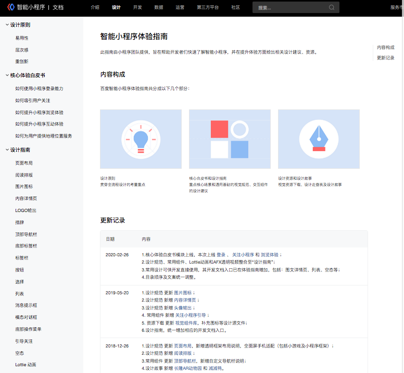Select 层次感 in the sidebar
This screenshot has height=373, width=404.
22,49
